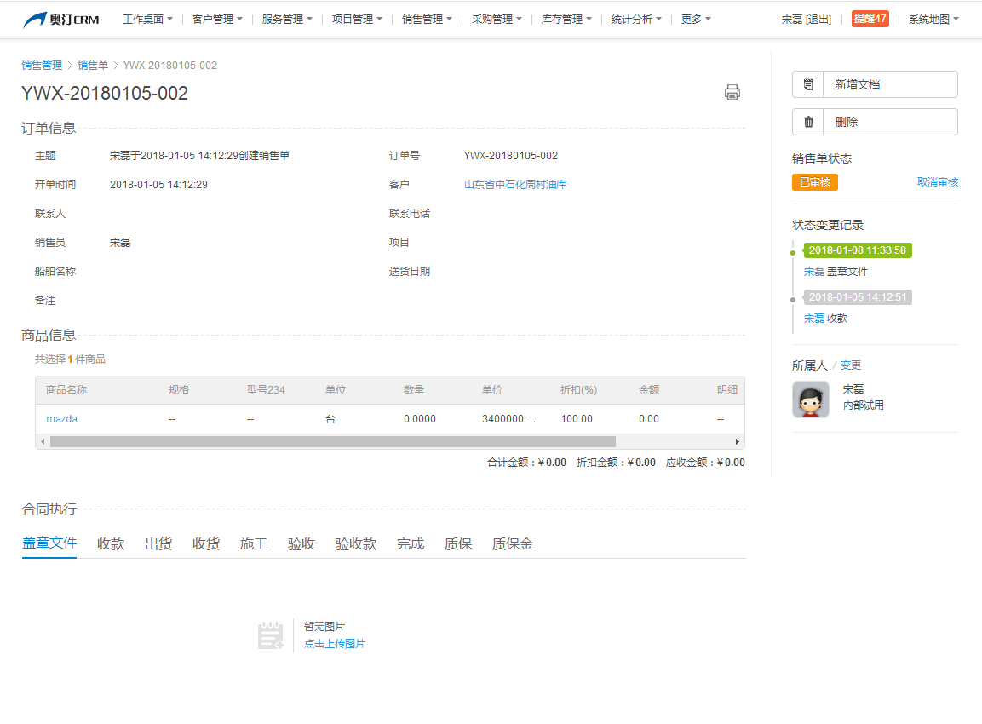The image size is (982, 724).
Task: Click the document icon on 新增文档 button
Action: 808,84
